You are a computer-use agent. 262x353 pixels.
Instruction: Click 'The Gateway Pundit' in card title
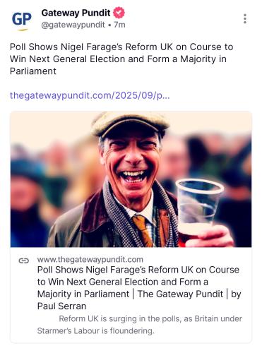[x=180, y=294]
